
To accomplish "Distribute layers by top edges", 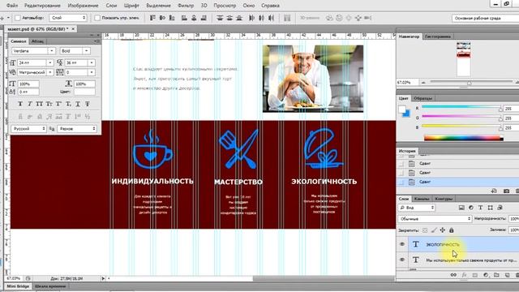I will click(x=220, y=18).
